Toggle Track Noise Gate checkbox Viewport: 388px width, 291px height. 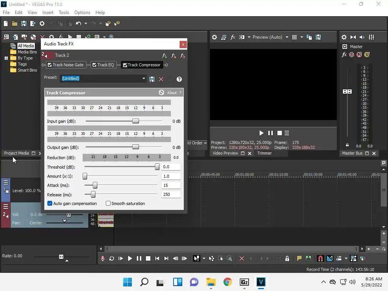coord(50,65)
